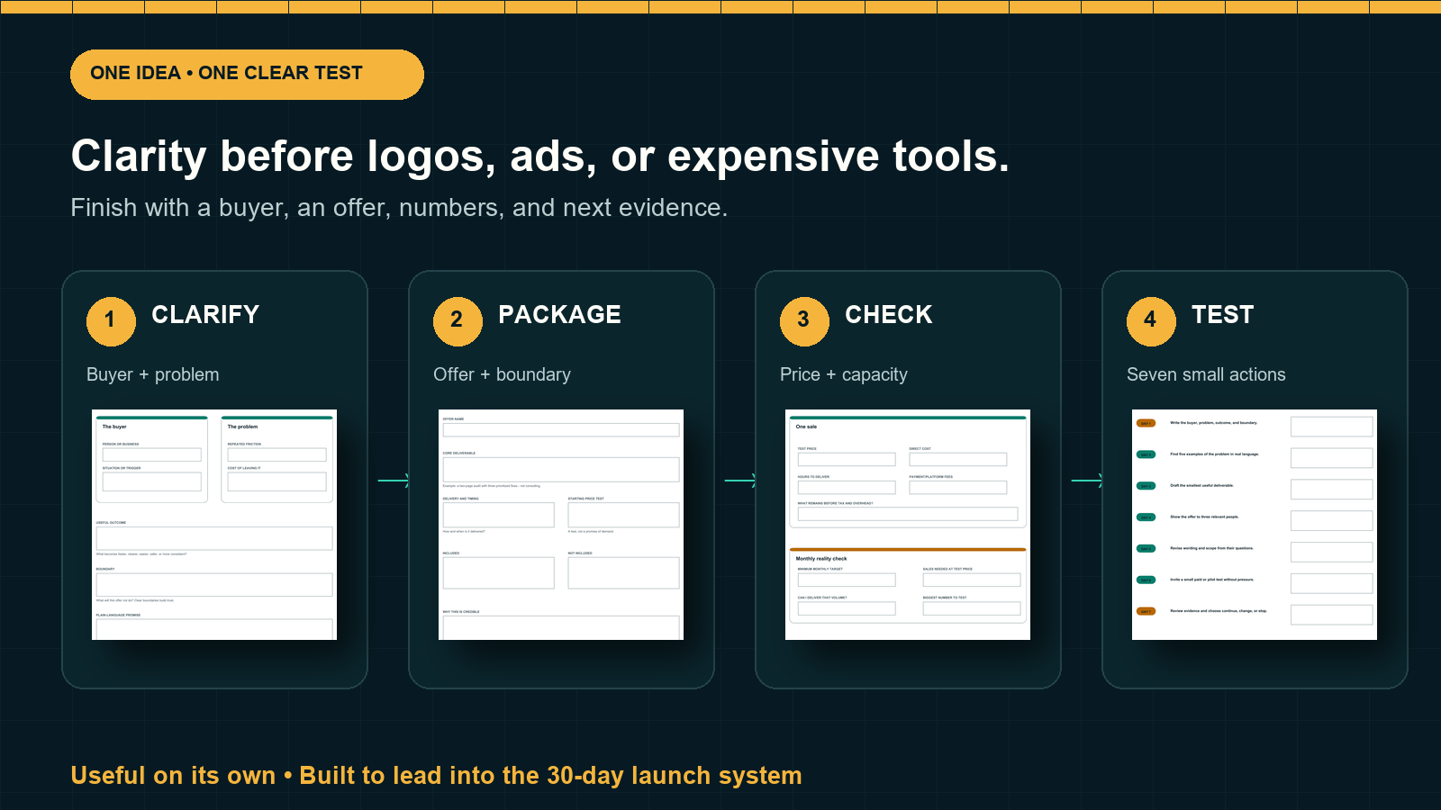Open the Package offer worksheet thumbnail
The image size is (1441, 810).
(x=561, y=525)
